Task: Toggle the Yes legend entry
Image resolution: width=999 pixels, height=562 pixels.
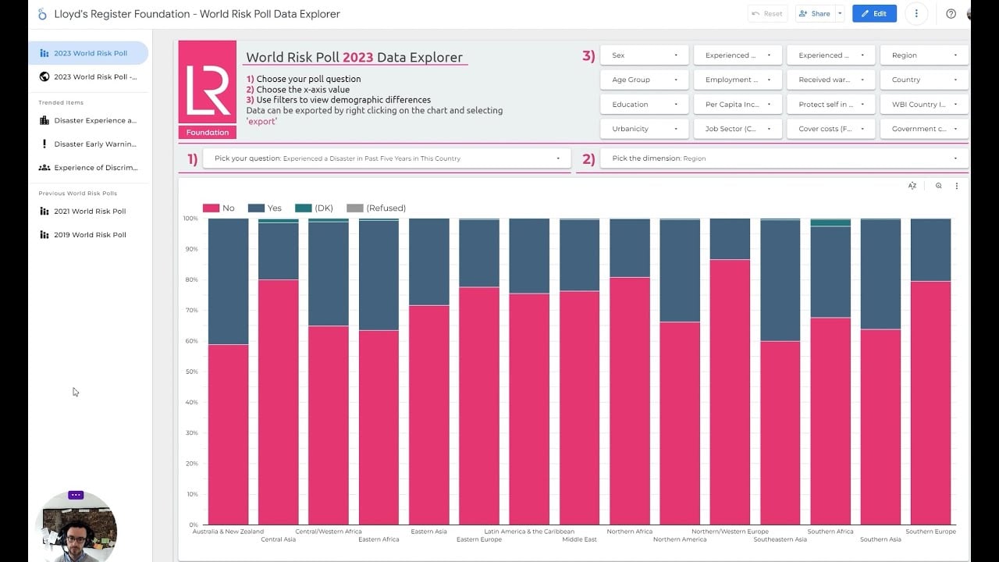Action: coord(265,208)
